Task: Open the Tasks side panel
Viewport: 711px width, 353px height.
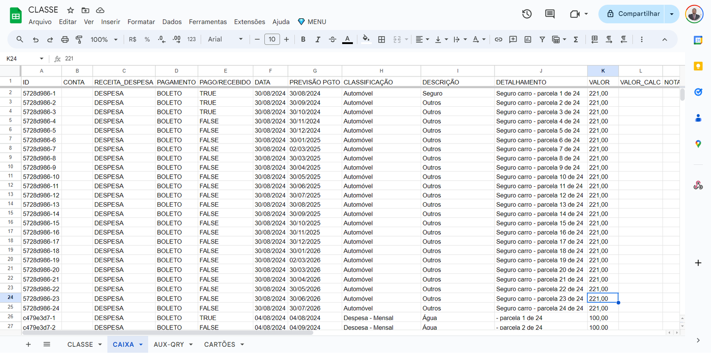Action: point(698,92)
